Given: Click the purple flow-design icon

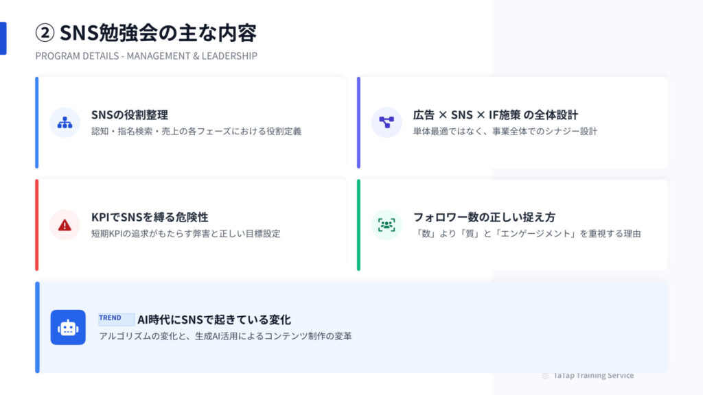Looking at the screenshot, I should click(x=387, y=123).
